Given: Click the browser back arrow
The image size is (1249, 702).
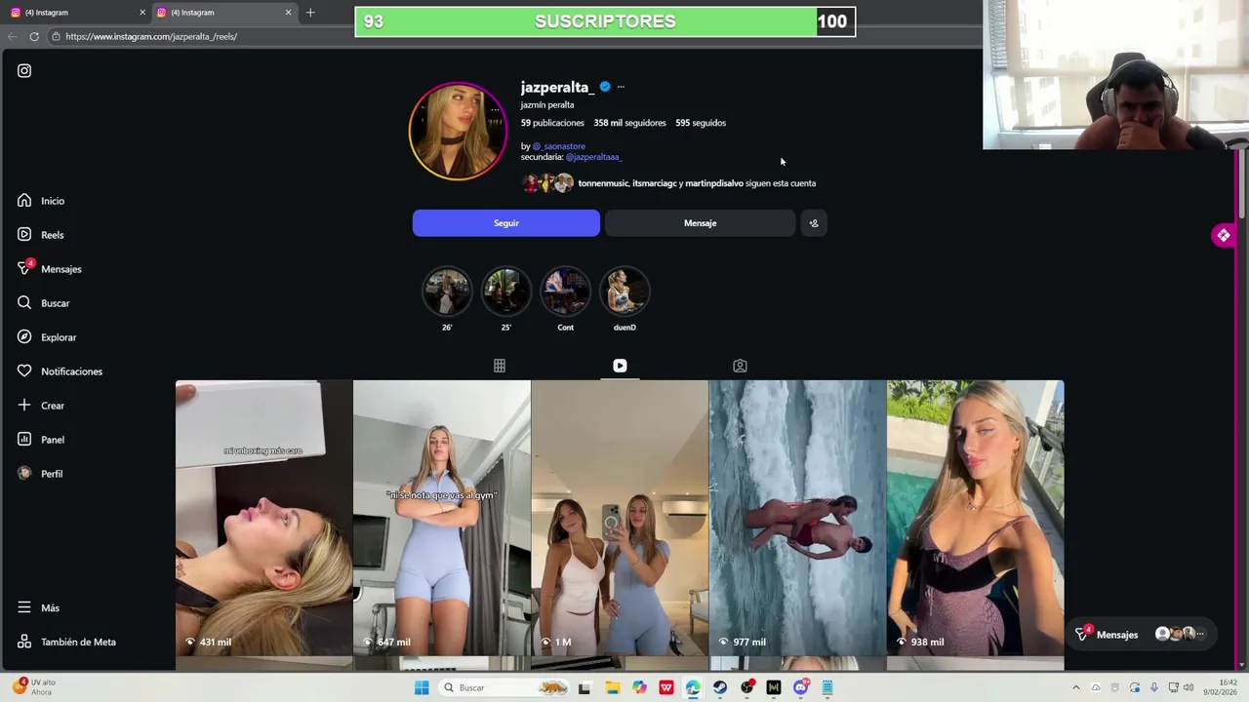Looking at the screenshot, I should pos(12,36).
